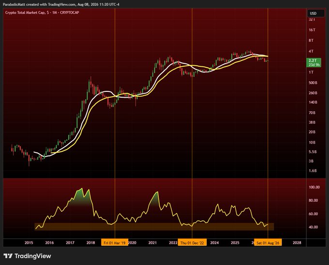Click the 60.00 indicator axis label
The image size is (329, 265).
pos(313,214)
